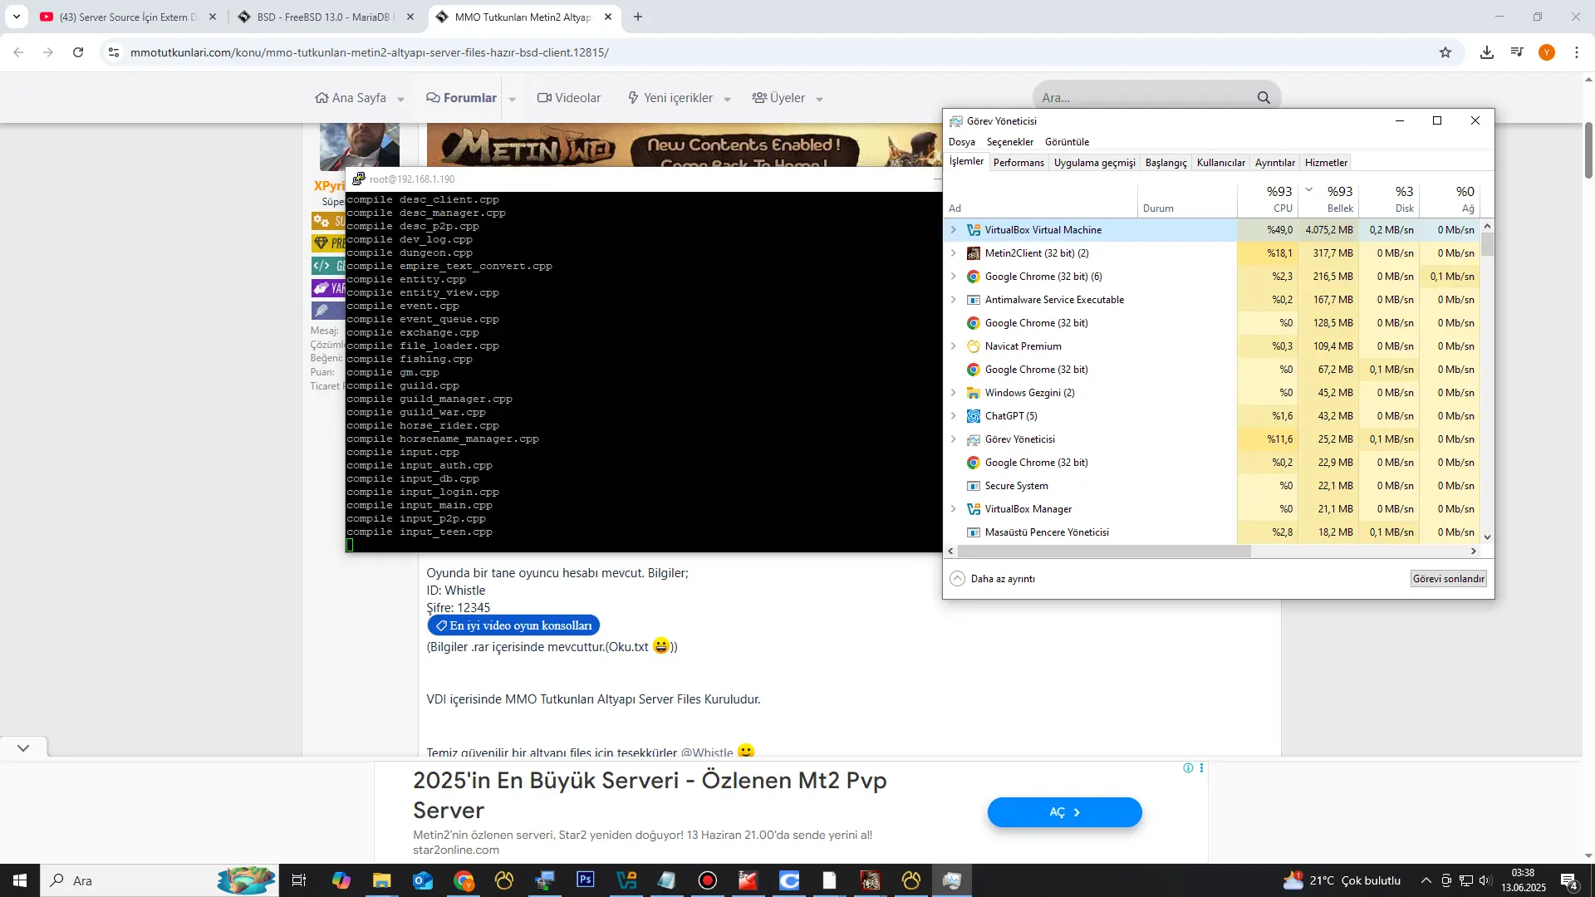Click the AÇ button on the ad
Image resolution: width=1595 pixels, height=897 pixels.
click(1064, 812)
